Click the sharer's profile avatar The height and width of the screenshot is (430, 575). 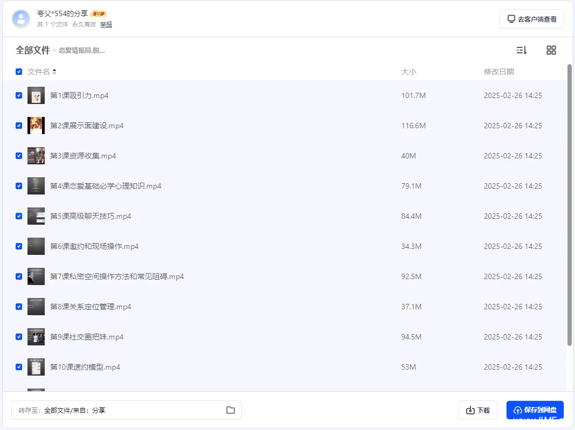pyautogui.click(x=21, y=19)
